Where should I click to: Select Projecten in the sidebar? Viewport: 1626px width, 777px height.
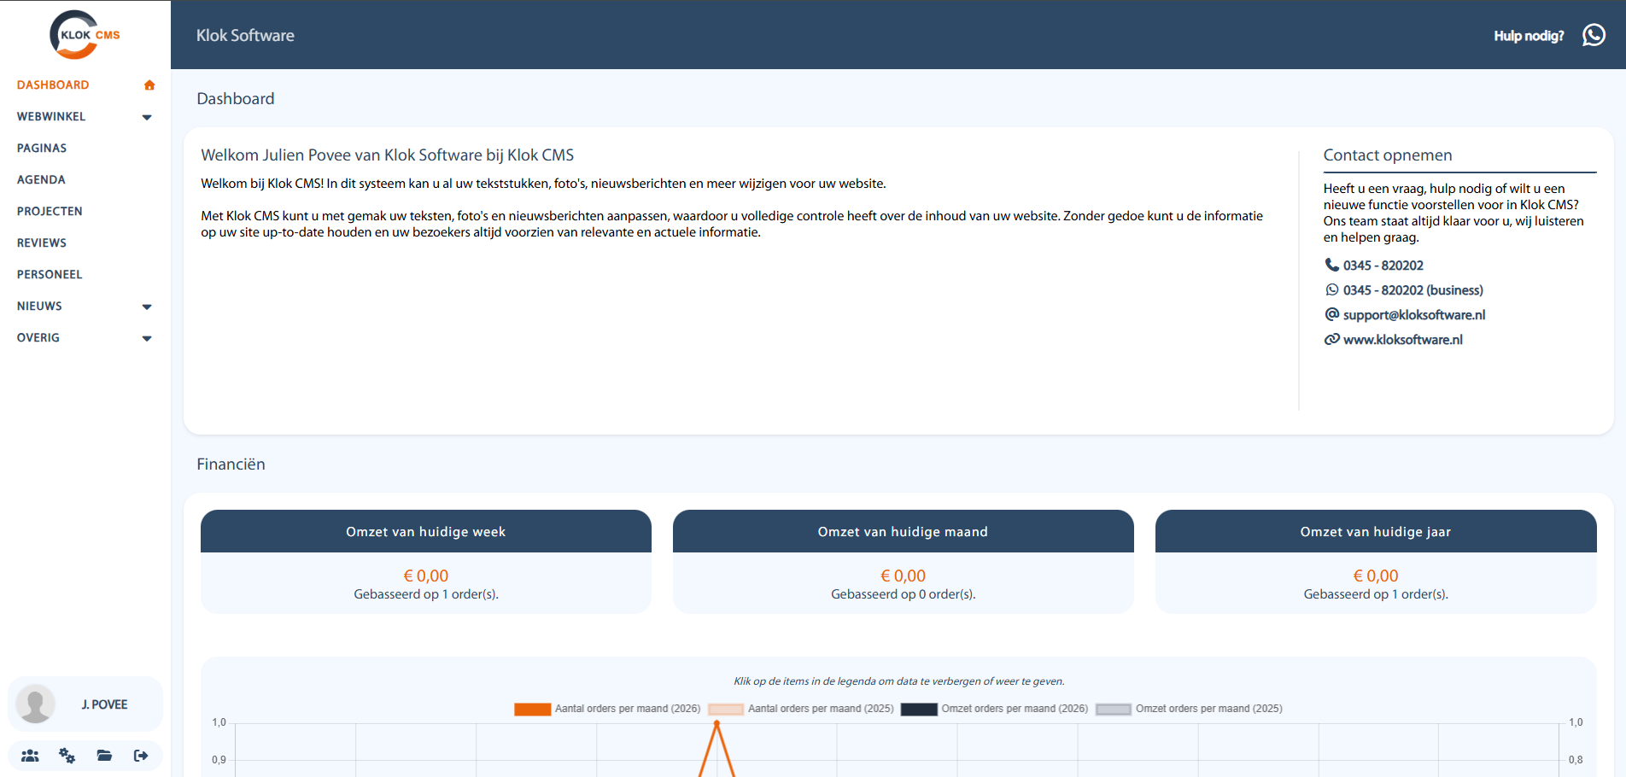pos(50,211)
